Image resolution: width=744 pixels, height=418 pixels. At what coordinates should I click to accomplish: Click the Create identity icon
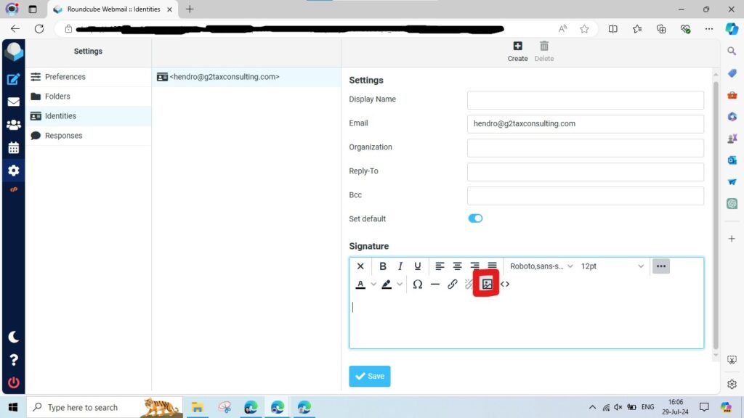(x=517, y=51)
